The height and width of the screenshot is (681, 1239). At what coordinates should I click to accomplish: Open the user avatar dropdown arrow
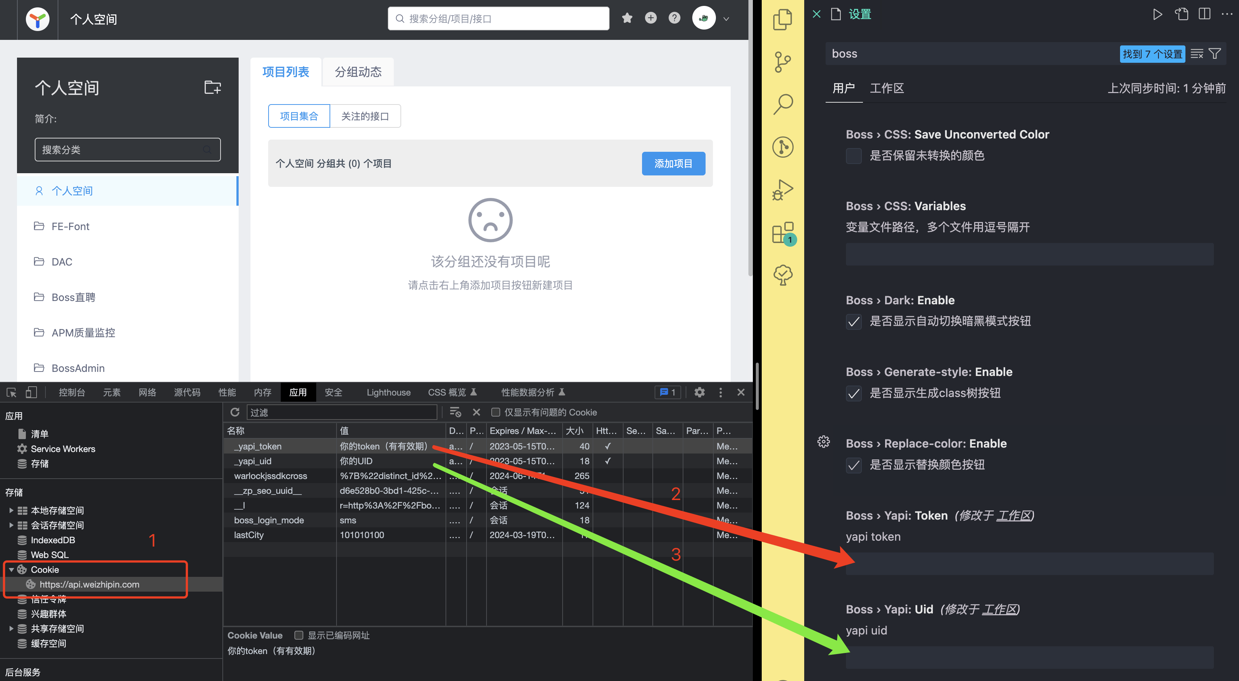tap(726, 19)
